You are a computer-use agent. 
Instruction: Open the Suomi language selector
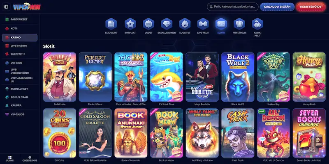[x=10, y=159]
